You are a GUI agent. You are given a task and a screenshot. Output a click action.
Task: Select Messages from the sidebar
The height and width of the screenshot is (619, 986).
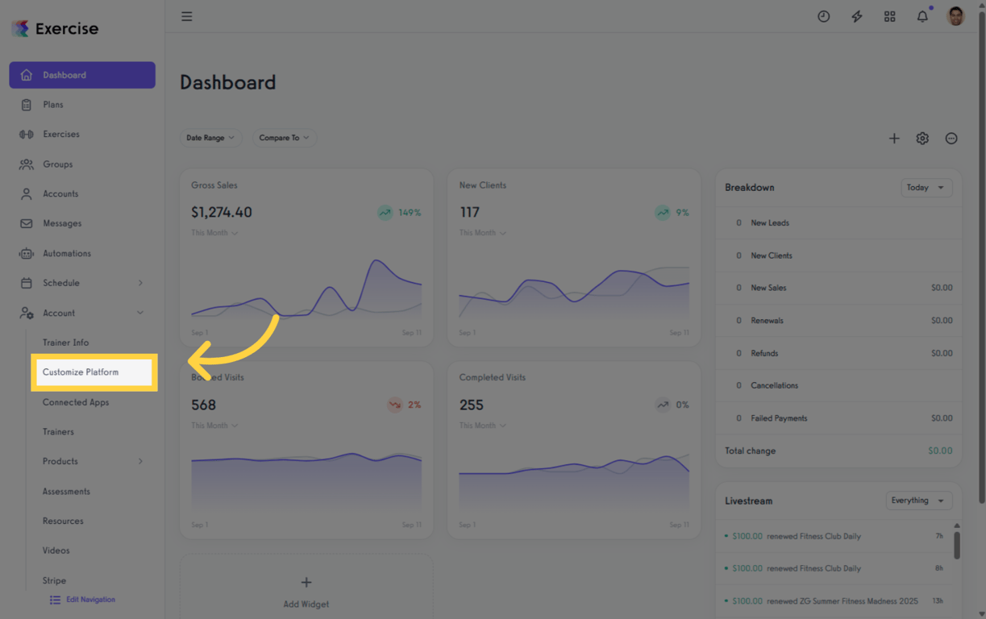(60, 223)
